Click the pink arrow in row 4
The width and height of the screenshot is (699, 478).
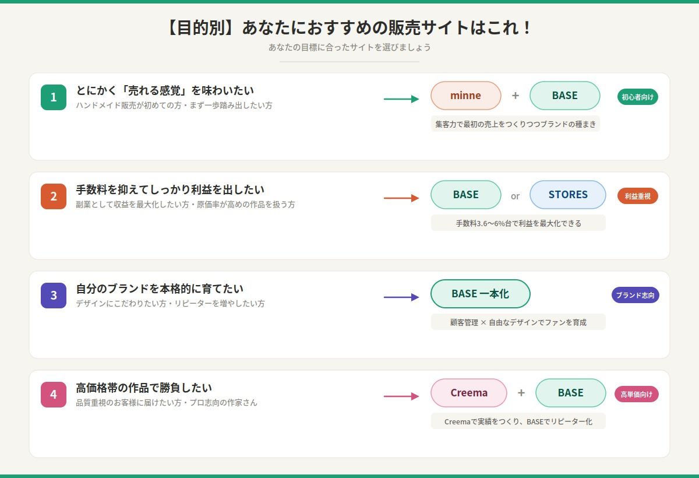tap(401, 395)
